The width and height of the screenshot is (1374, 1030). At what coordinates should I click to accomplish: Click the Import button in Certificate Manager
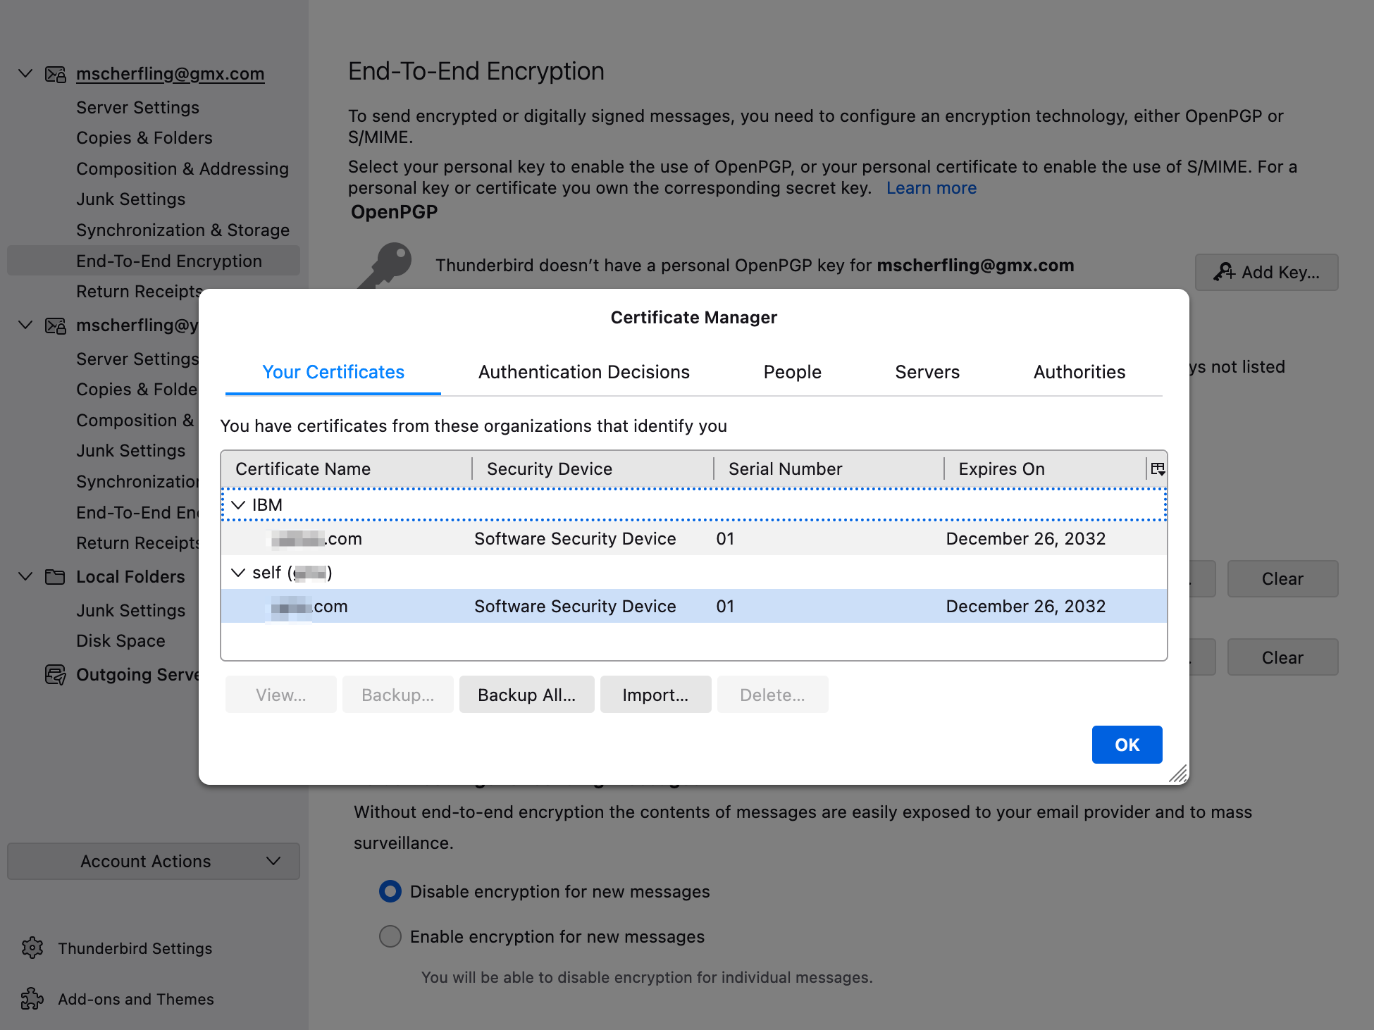(x=655, y=695)
